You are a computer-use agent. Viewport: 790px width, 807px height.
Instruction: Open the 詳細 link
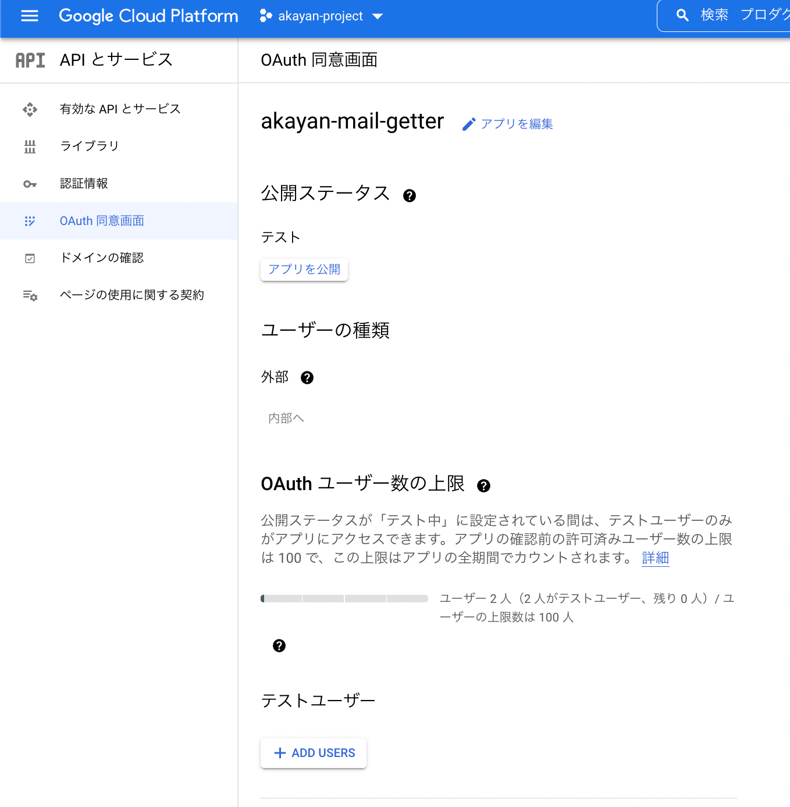tap(655, 558)
